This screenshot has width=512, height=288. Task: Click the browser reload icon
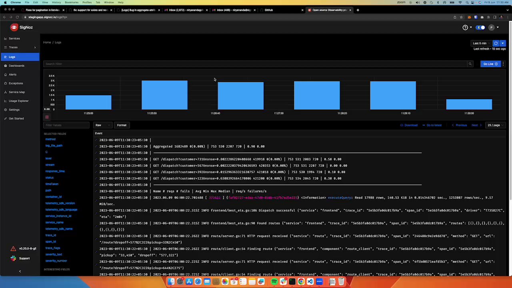point(17,17)
